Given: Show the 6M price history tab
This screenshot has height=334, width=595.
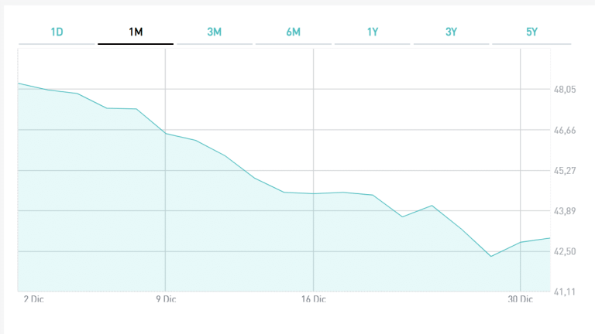Looking at the screenshot, I should (x=293, y=32).
